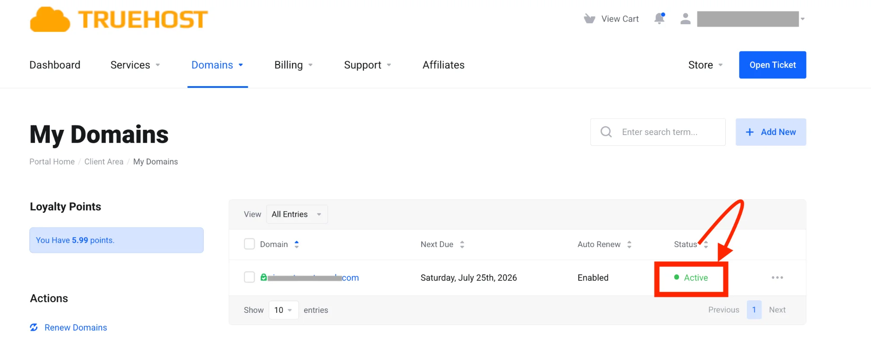The height and width of the screenshot is (344, 871).
Task: Open the .com domain link
Action: click(313, 277)
